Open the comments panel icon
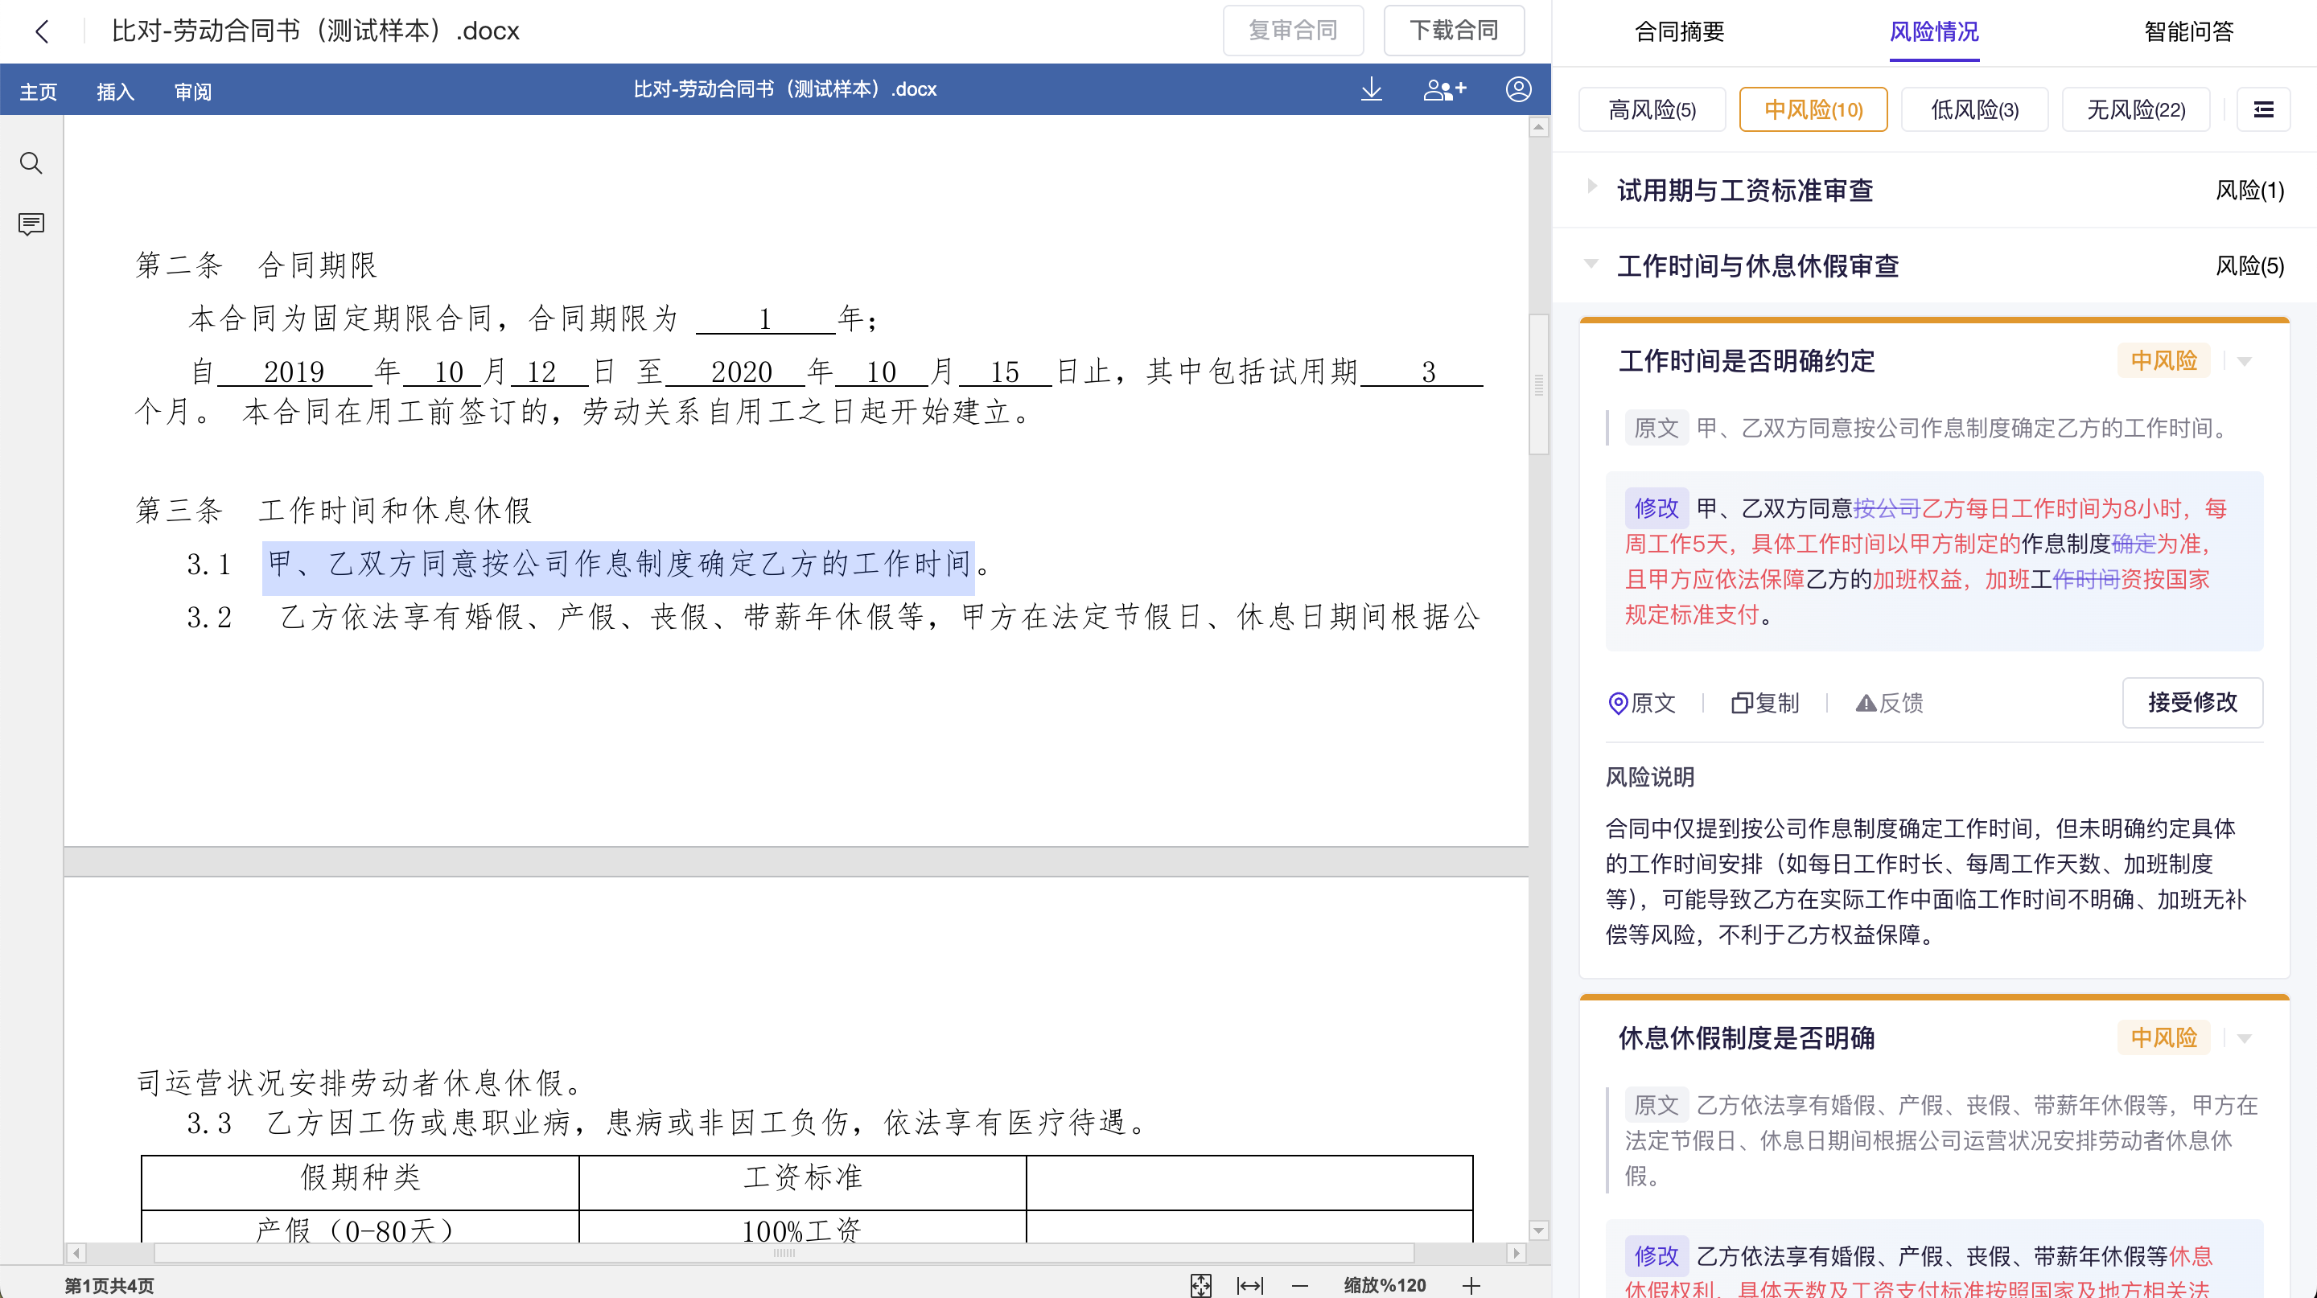This screenshot has width=2317, height=1298. [31, 223]
